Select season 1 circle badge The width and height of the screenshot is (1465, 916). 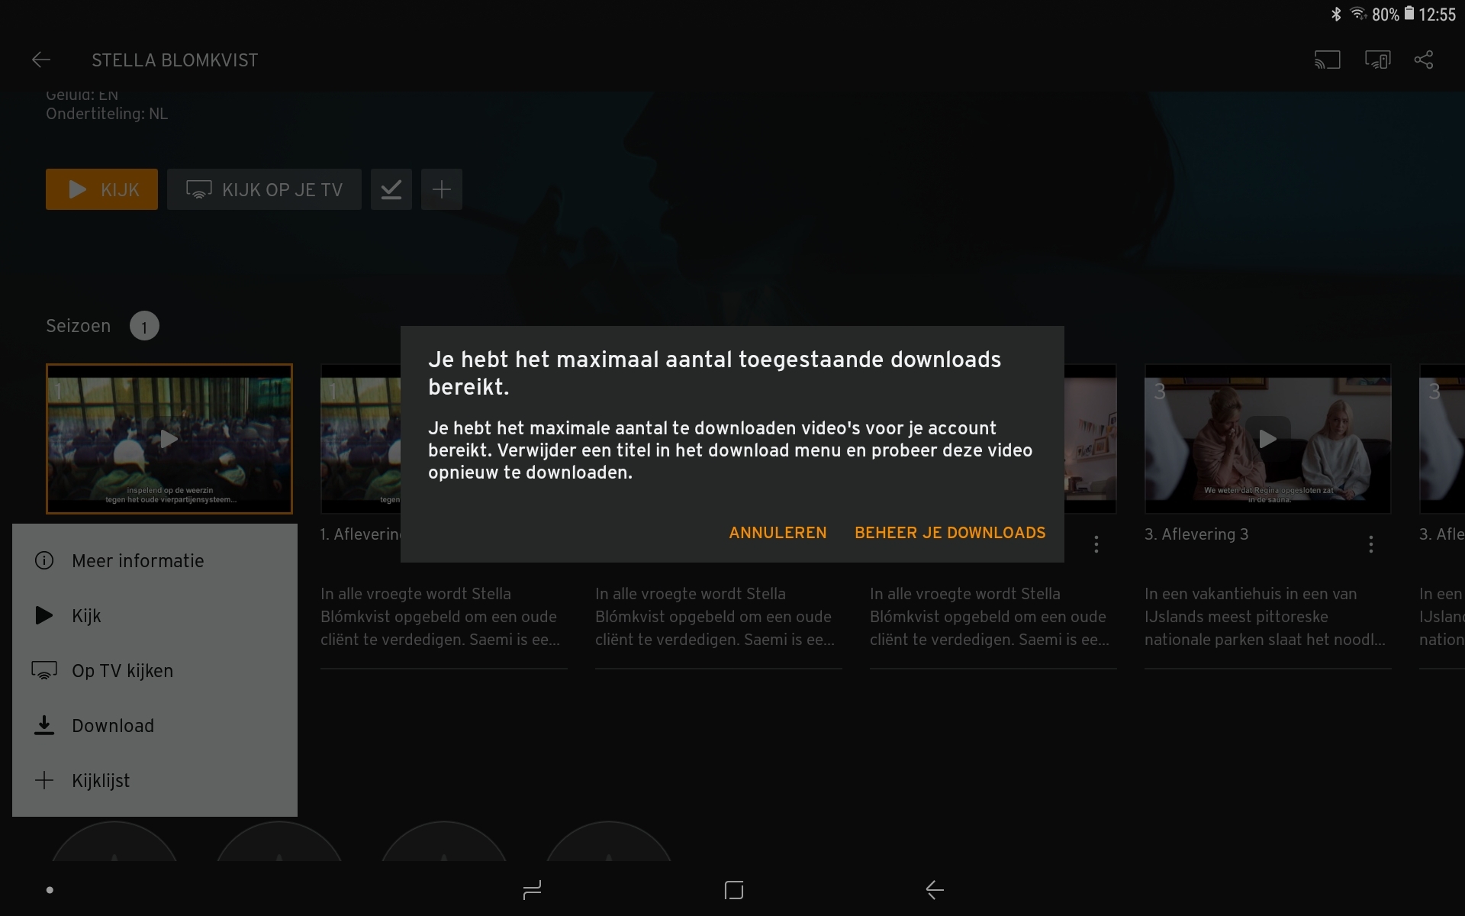[144, 327]
